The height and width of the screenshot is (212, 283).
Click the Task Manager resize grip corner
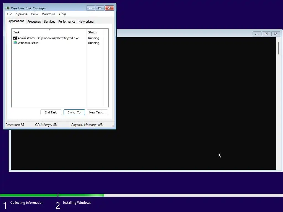coord(113,126)
